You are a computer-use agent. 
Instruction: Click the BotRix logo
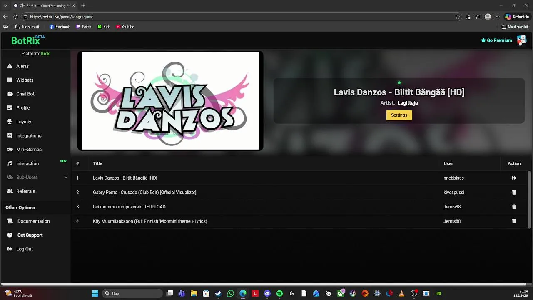tap(28, 40)
